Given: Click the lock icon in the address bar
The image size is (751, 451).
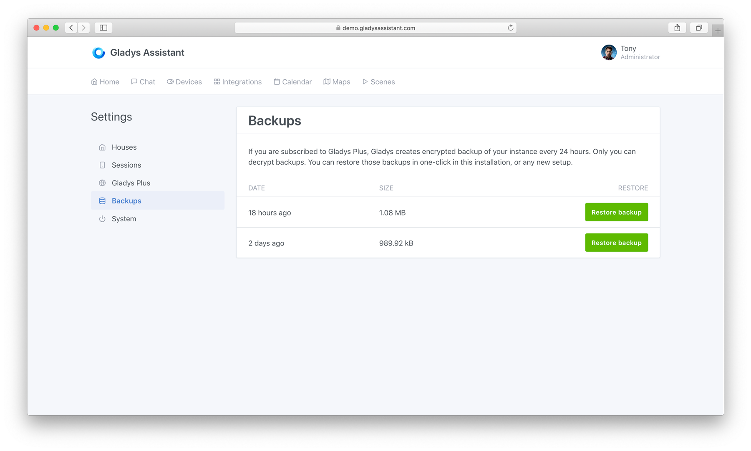Looking at the screenshot, I should [x=338, y=28].
